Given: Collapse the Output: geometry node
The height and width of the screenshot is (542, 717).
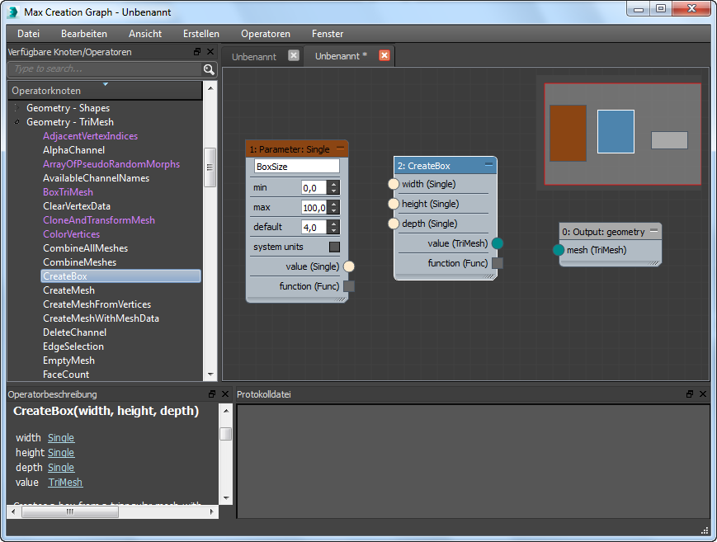Looking at the screenshot, I should tap(654, 231).
